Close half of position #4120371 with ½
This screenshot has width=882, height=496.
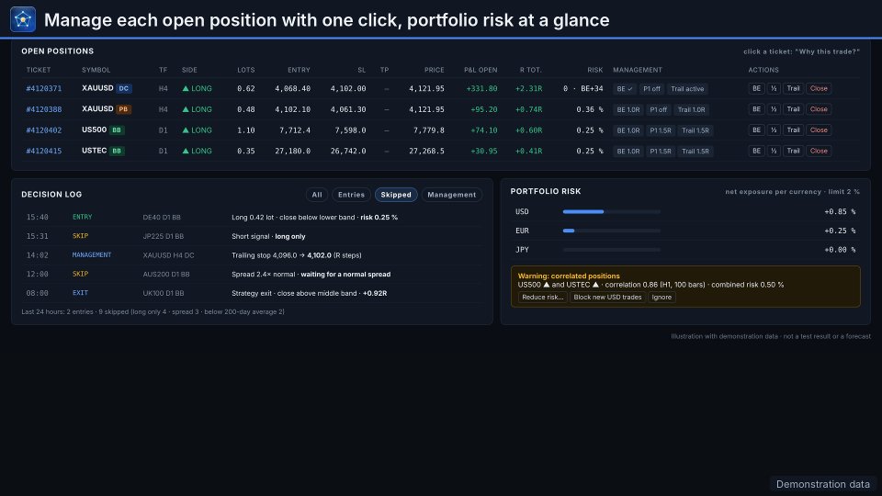[x=774, y=88]
